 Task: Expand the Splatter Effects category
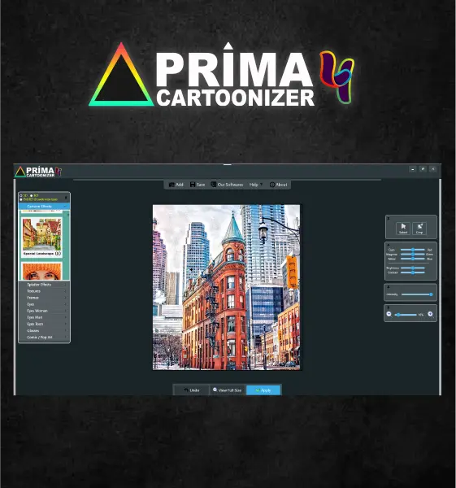click(44, 285)
